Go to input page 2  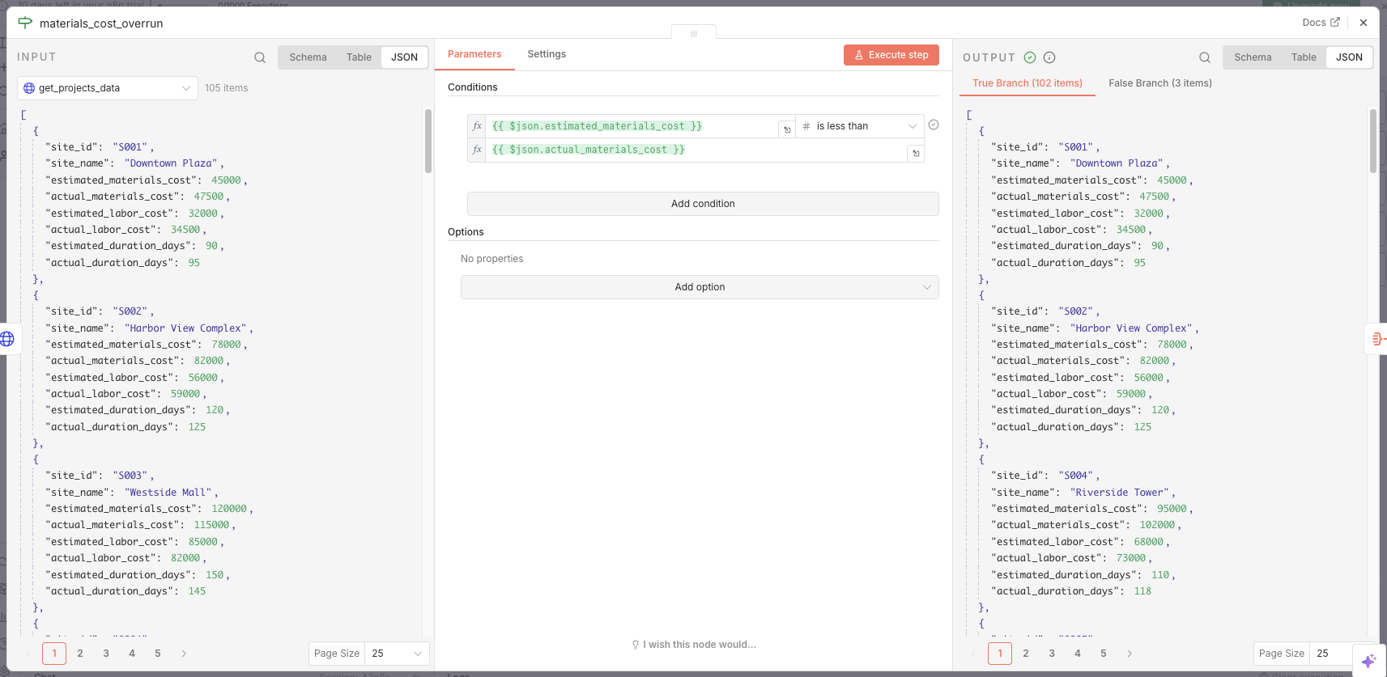pos(80,654)
